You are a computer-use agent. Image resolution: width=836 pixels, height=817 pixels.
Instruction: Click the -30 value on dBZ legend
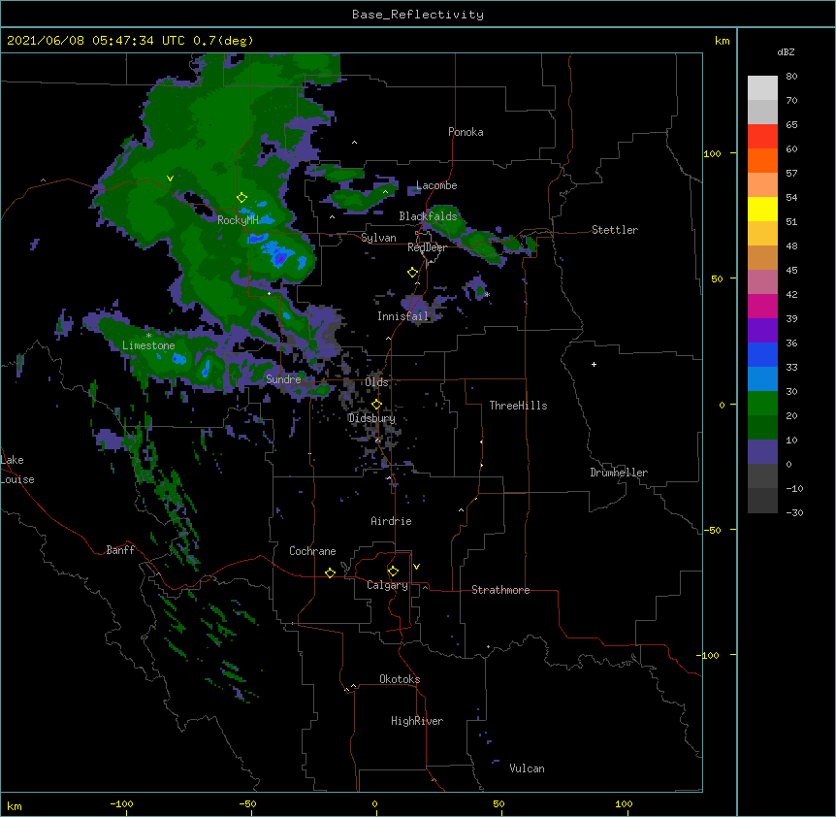pyautogui.click(x=794, y=512)
